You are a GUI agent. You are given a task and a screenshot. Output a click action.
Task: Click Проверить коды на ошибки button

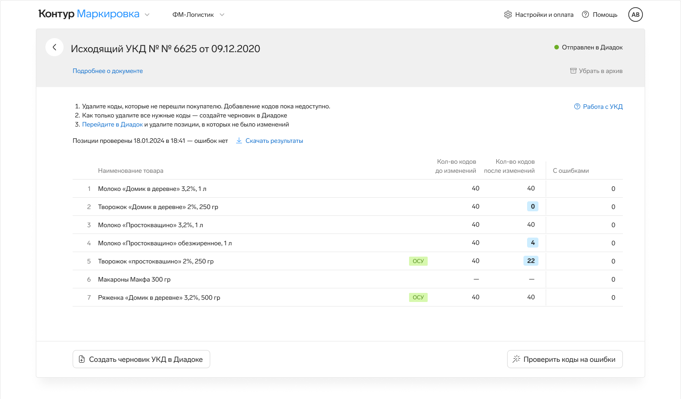(565, 359)
